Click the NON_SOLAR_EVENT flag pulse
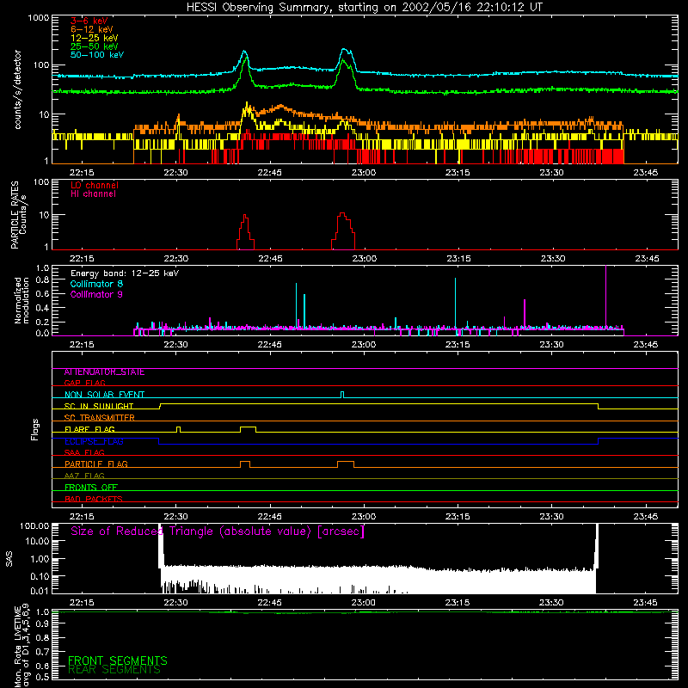Image resolution: width=688 pixels, height=688 pixels. [342, 395]
